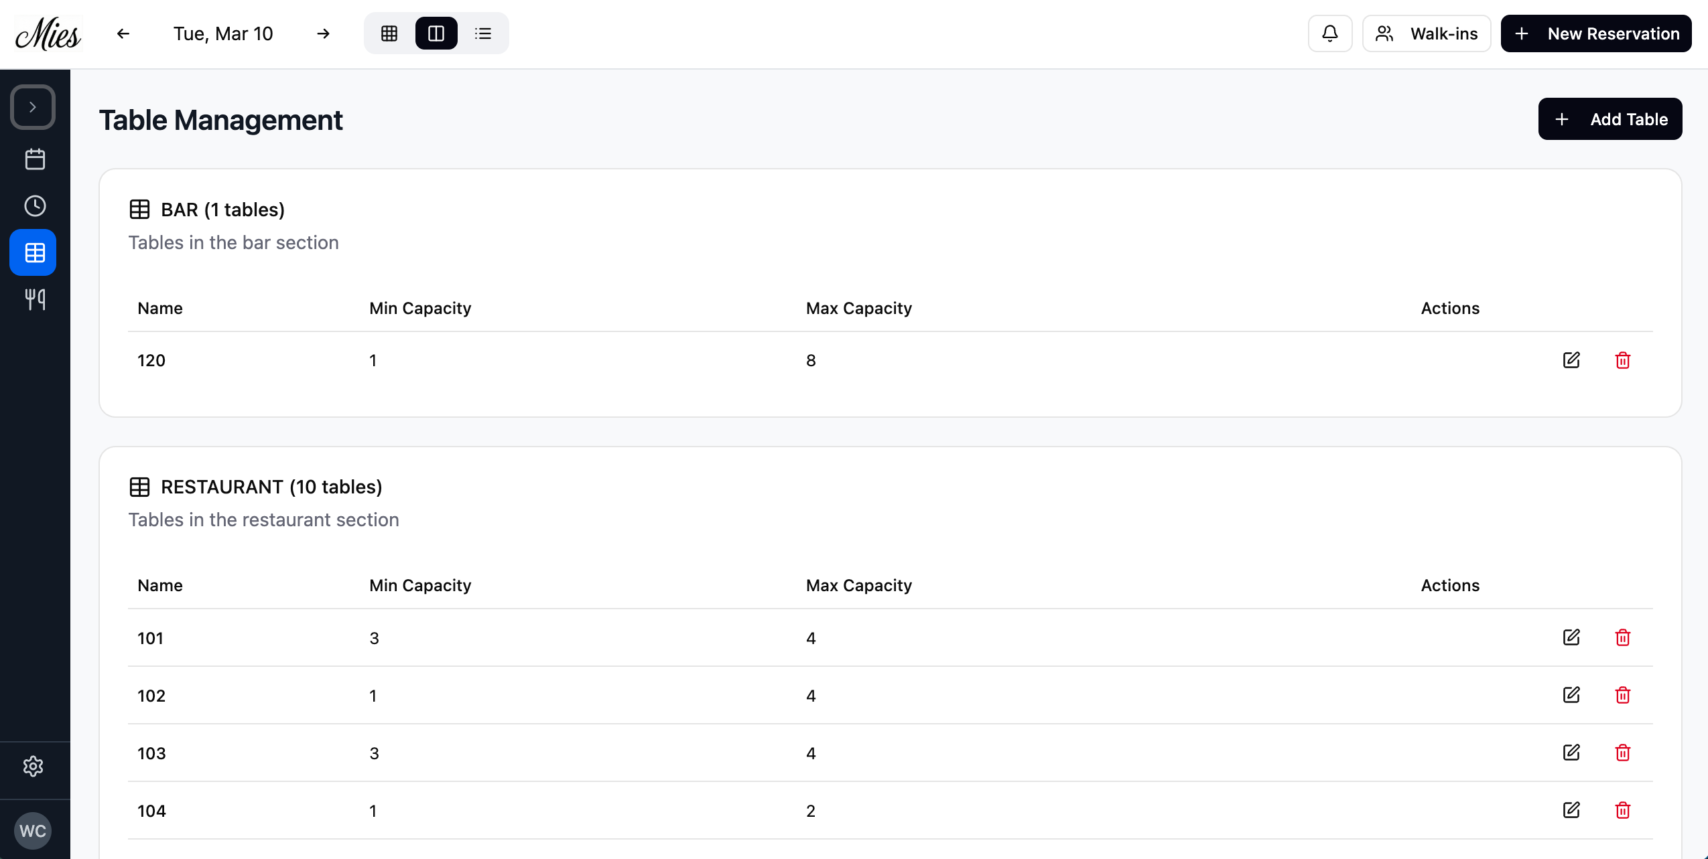Click Max Capacity header in BAR section
Image resolution: width=1708 pixels, height=859 pixels.
pos(859,308)
